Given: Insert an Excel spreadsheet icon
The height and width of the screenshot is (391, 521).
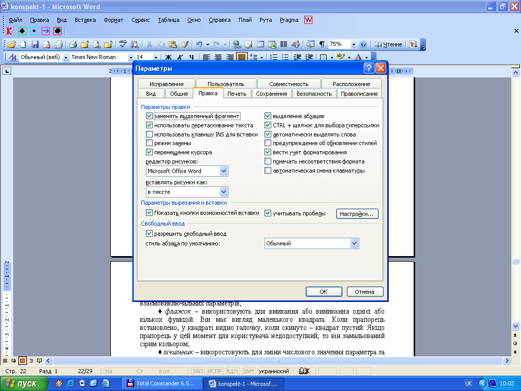Looking at the screenshot, I should [x=272, y=44].
